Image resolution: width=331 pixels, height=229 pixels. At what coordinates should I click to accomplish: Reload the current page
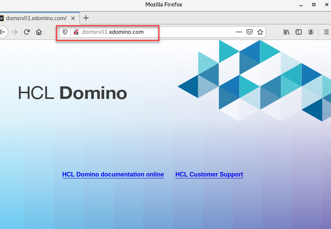coord(27,32)
